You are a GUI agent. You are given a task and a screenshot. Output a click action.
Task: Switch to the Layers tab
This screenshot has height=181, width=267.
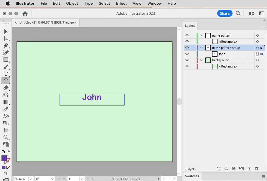[190, 26]
